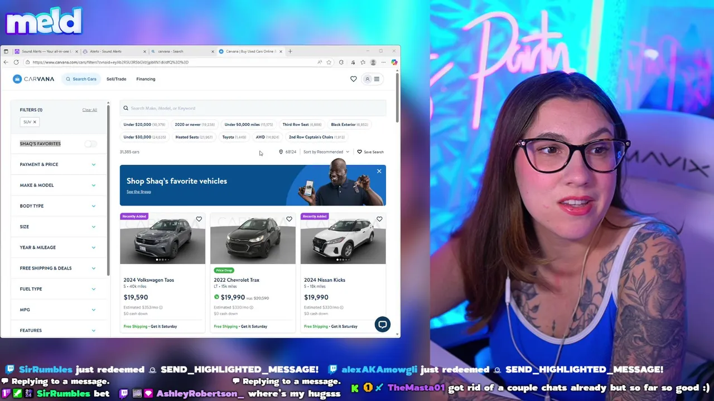
Task: Apply 2nd Row Captain's Chairs filter
Action: click(x=316, y=137)
